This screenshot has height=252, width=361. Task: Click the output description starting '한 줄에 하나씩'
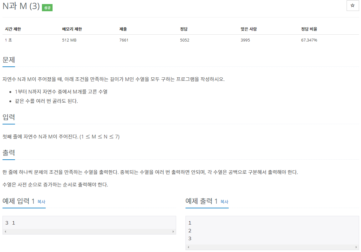click(150, 172)
